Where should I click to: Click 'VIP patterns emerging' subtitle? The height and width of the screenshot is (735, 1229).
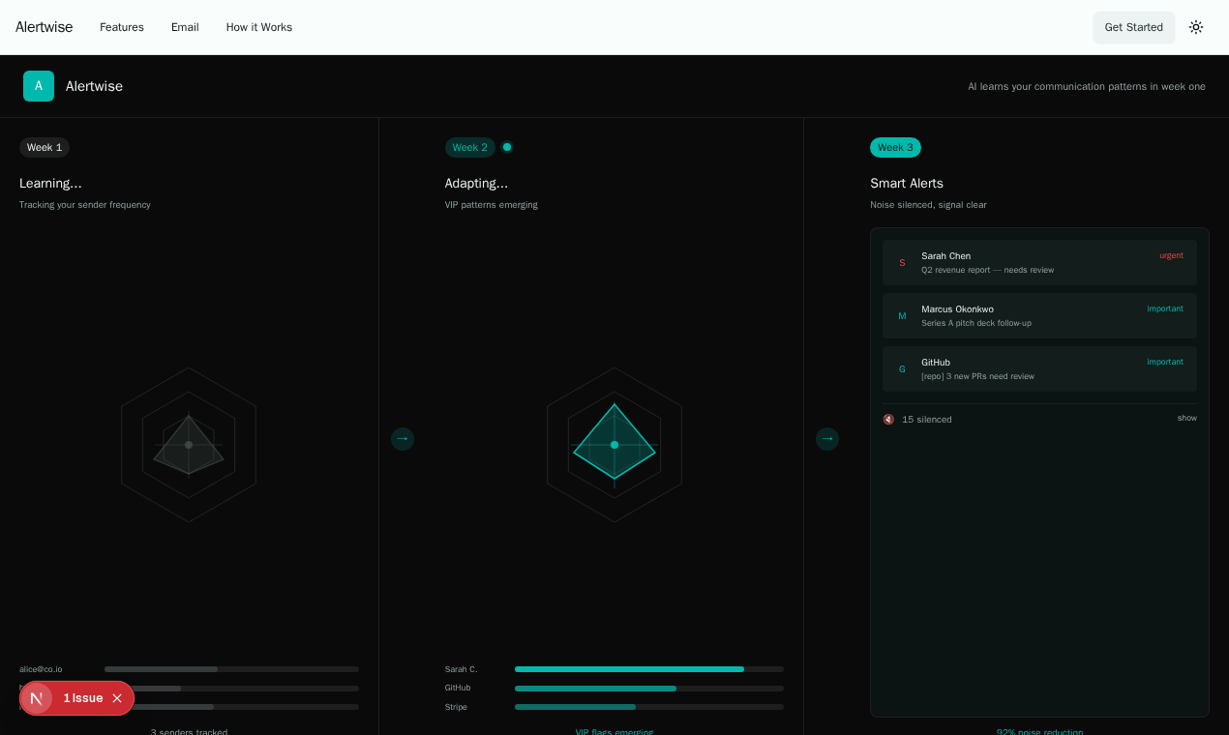492,205
